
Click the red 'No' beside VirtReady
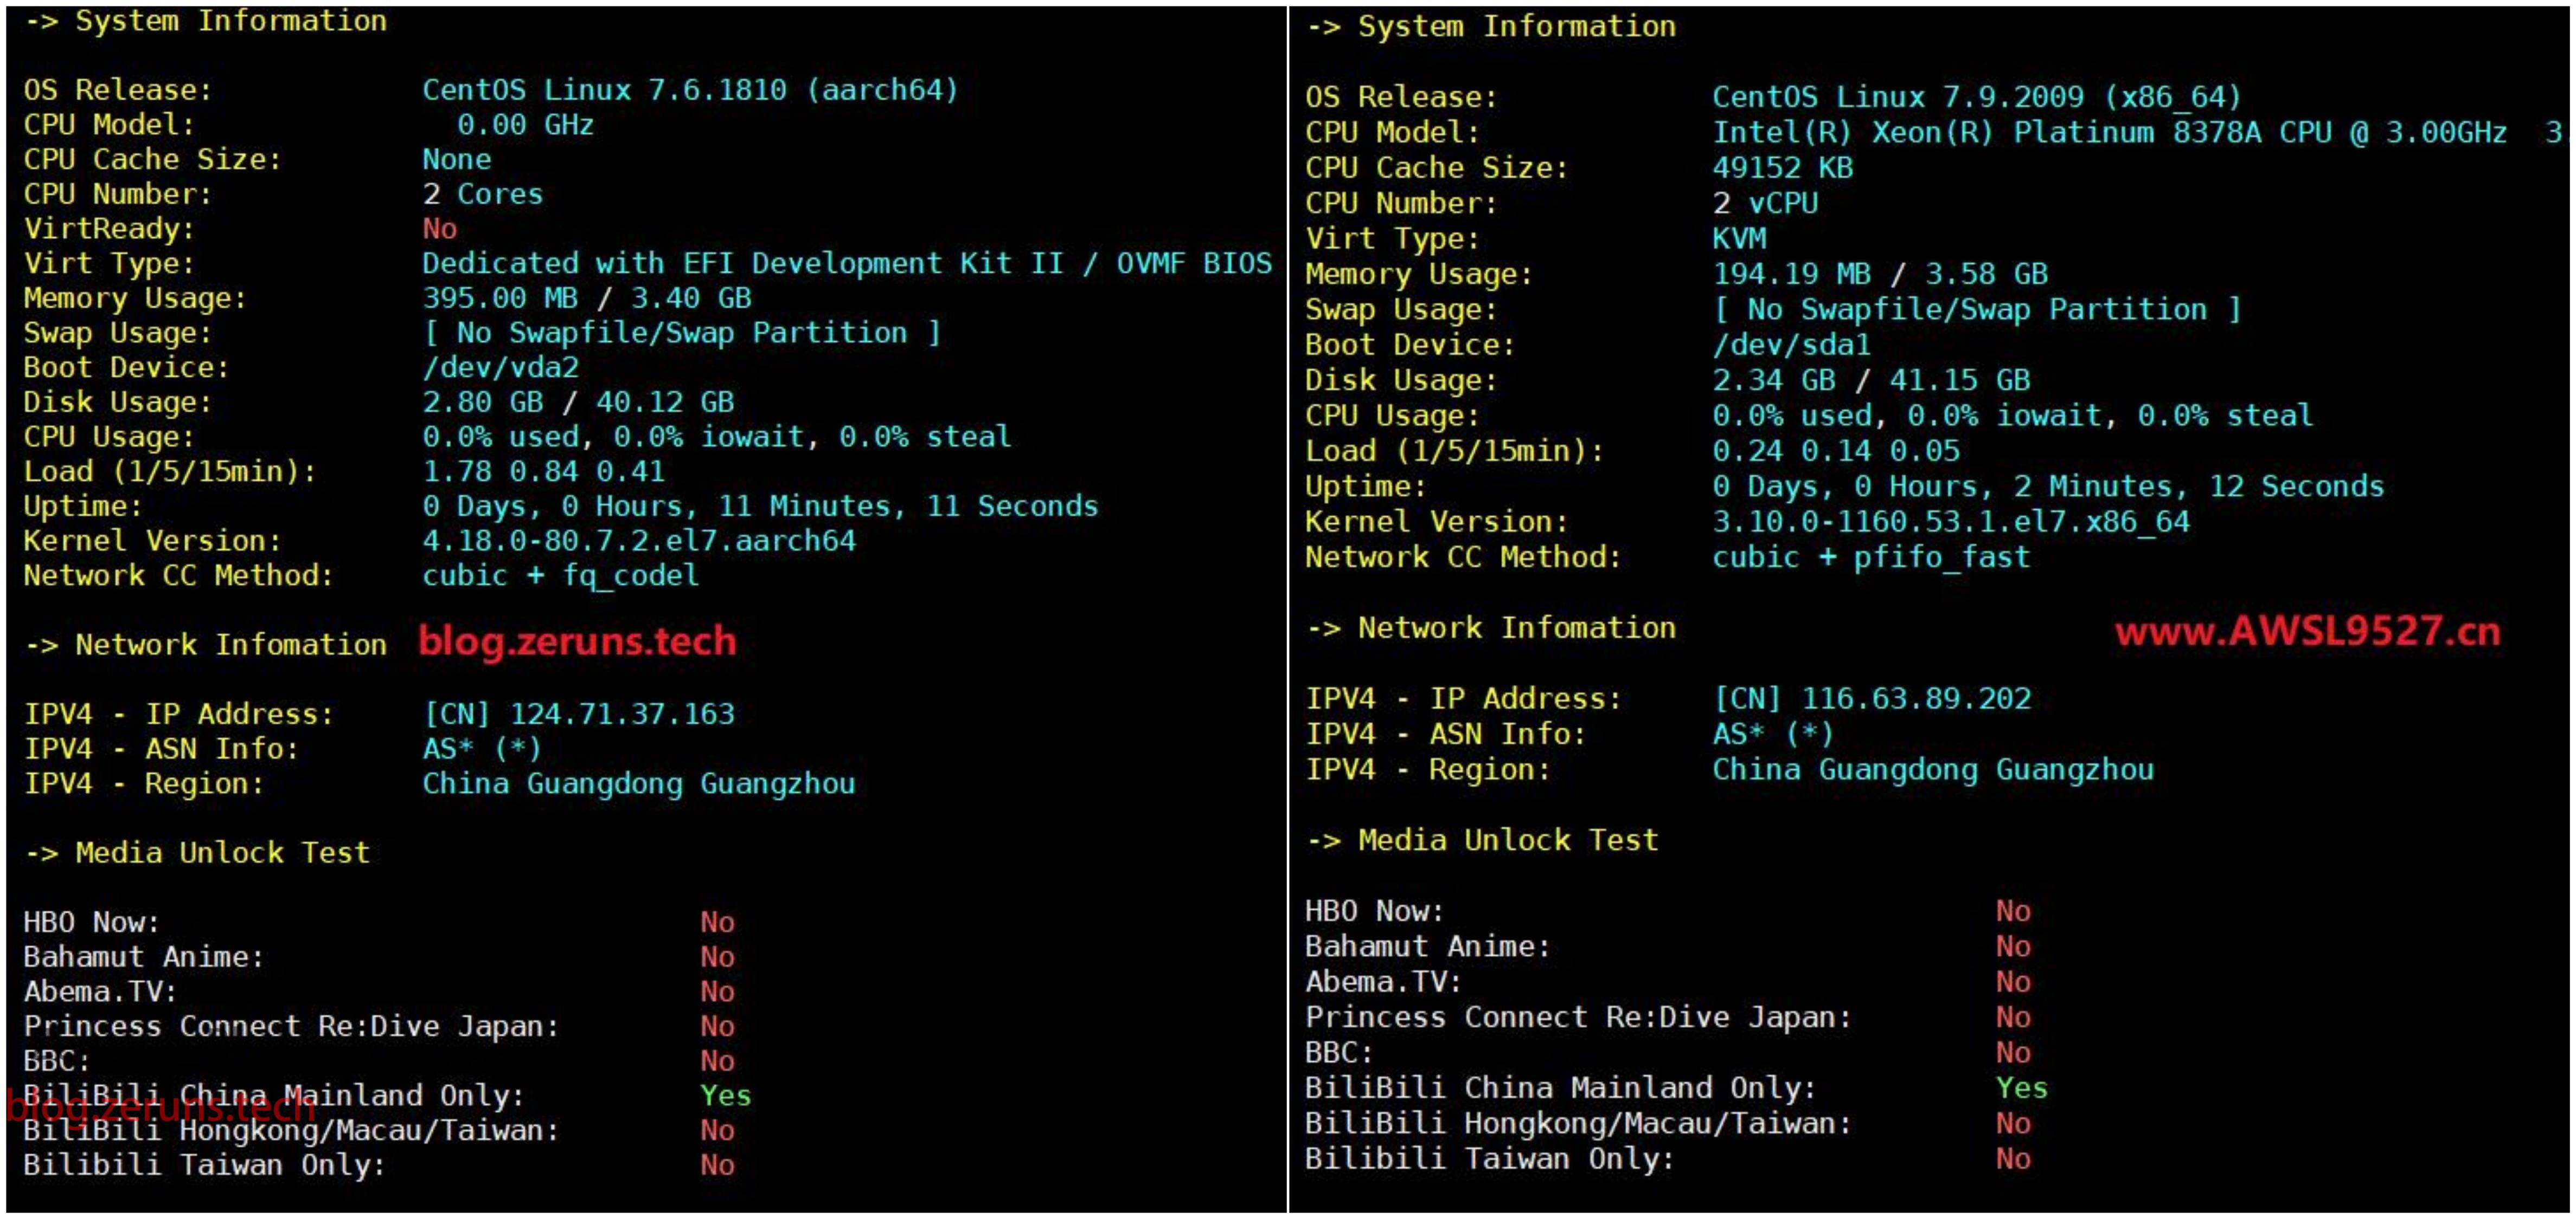tap(439, 229)
